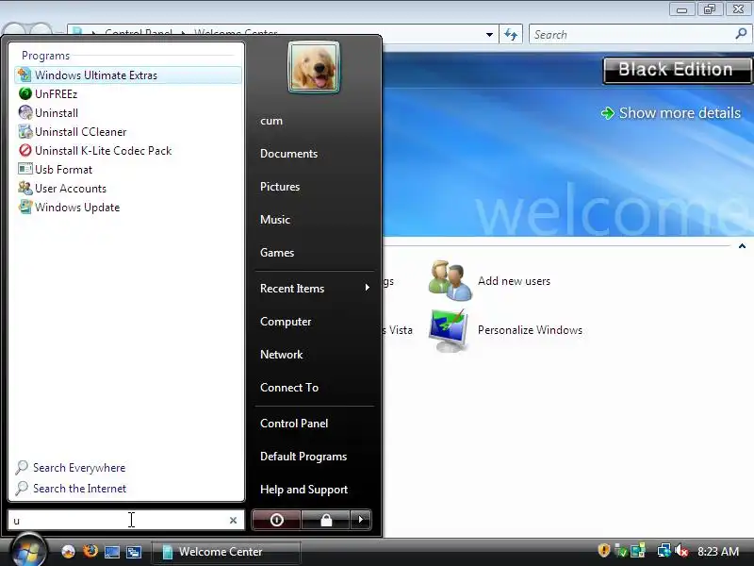Expand the shutdown options arrow
The height and width of the screenshot is (566, 754).
361,520
